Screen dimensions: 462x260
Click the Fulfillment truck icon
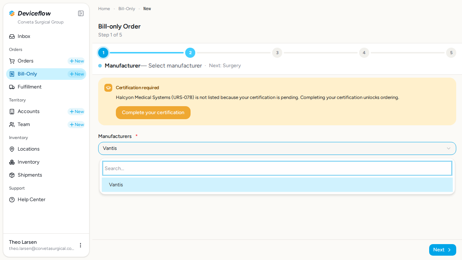coord(12,87)
